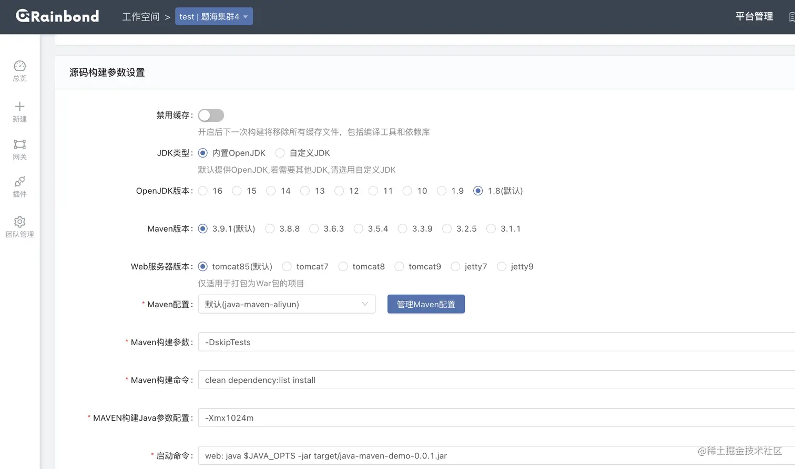Select tomcat7 web server
The height and width of the screenshot is (469, 795).
click(x=287, y=266)
